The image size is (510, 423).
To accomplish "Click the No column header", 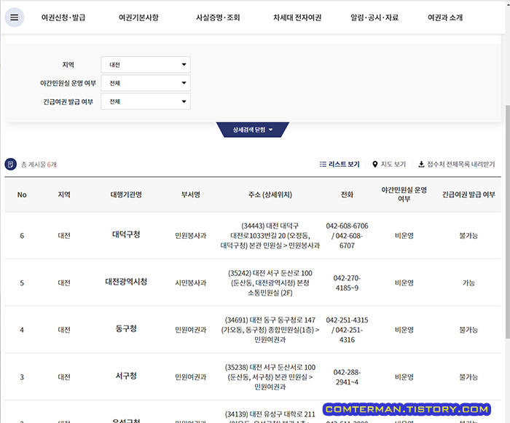I will click(x=22, y=195).
